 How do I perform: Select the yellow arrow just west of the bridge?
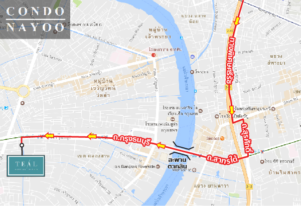(161, 145)
